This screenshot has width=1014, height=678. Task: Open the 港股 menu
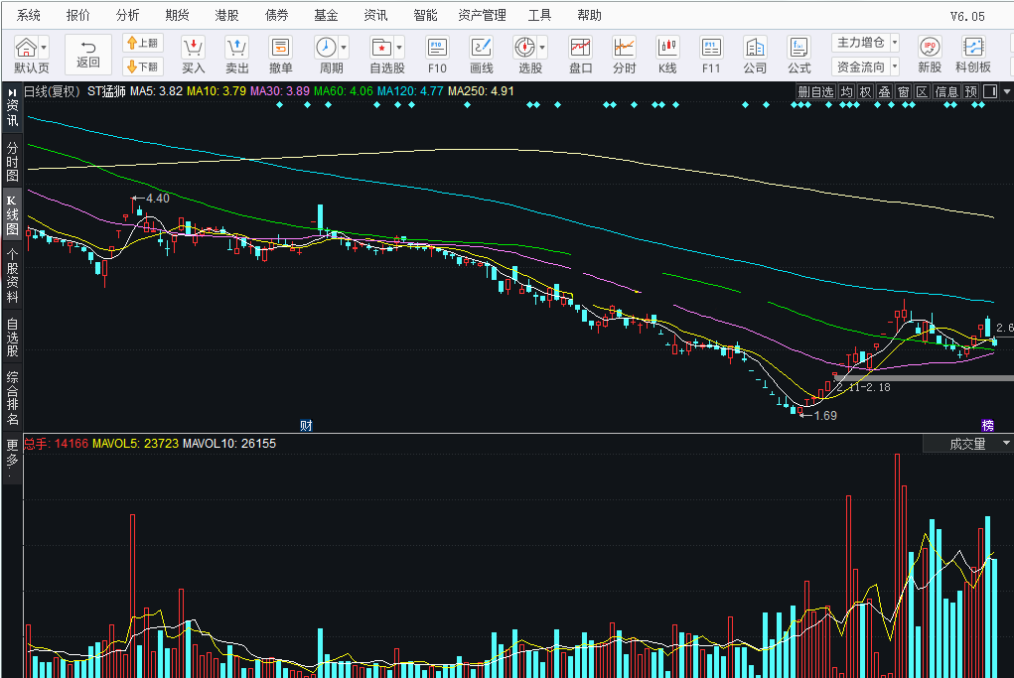[227, 15]
